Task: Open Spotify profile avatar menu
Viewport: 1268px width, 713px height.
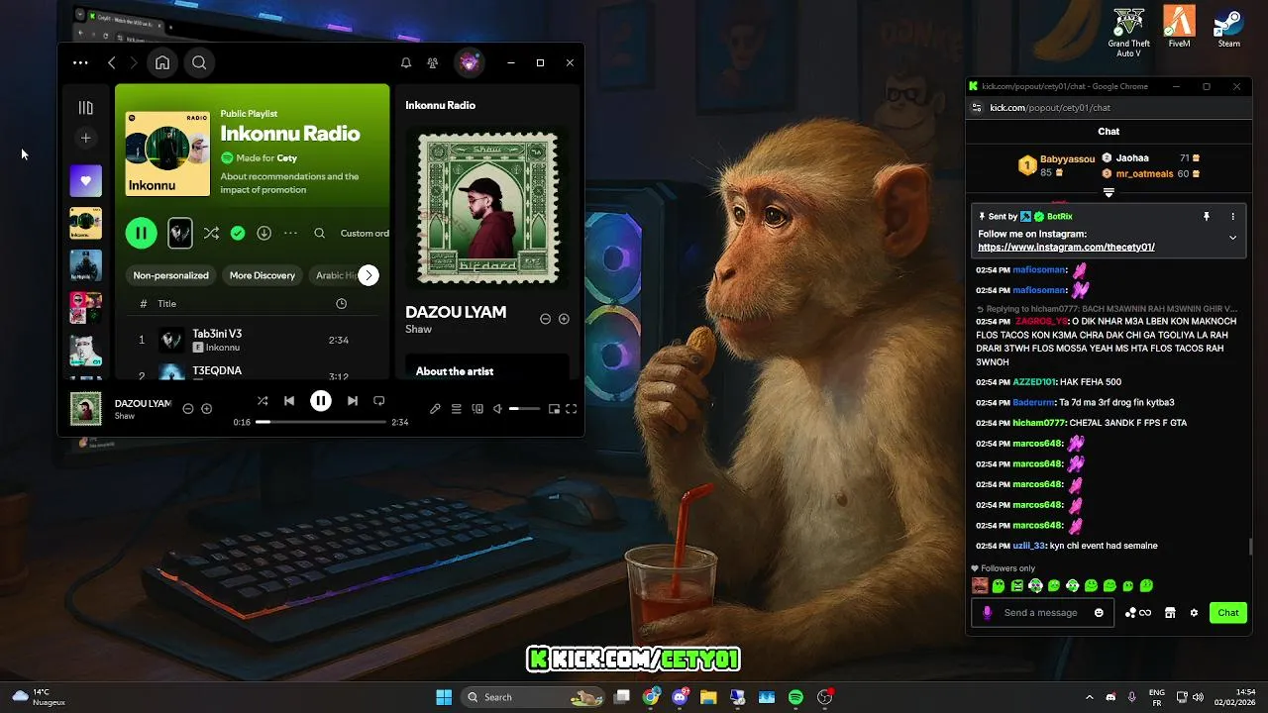Action: [x=470, y=62]
